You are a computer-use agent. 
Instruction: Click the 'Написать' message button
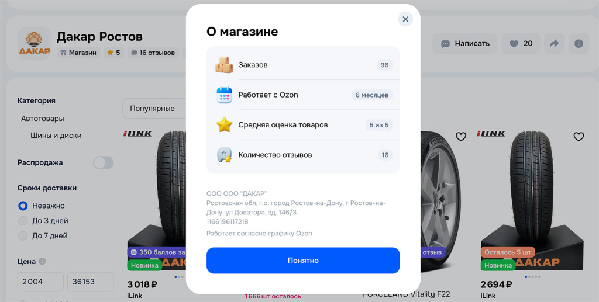(464, 43)
